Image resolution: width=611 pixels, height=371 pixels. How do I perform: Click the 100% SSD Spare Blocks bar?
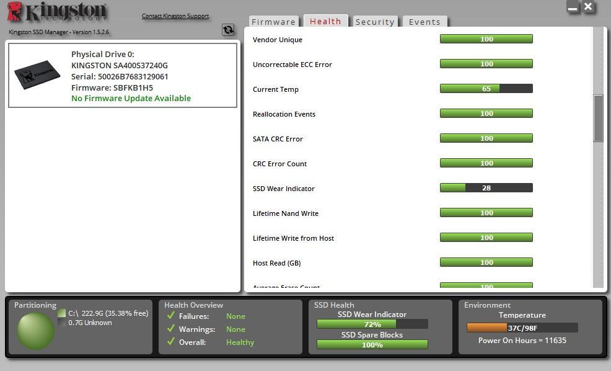(x=372, y=344)
